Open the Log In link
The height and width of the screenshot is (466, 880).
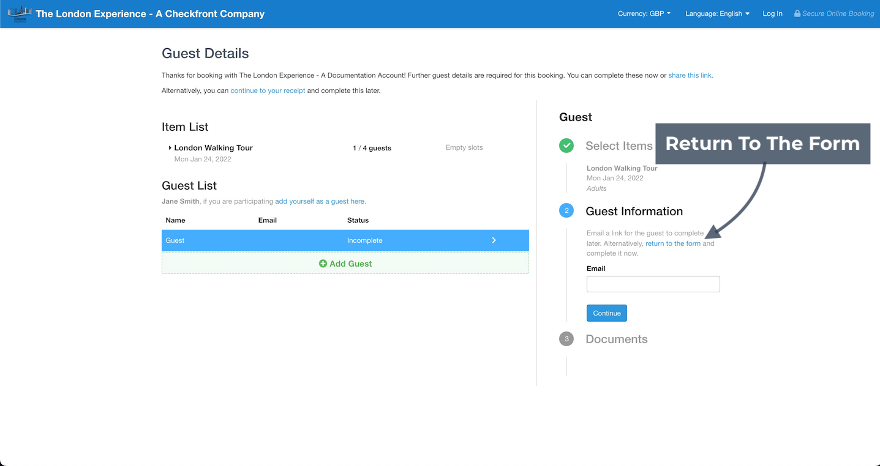point(772,13)
